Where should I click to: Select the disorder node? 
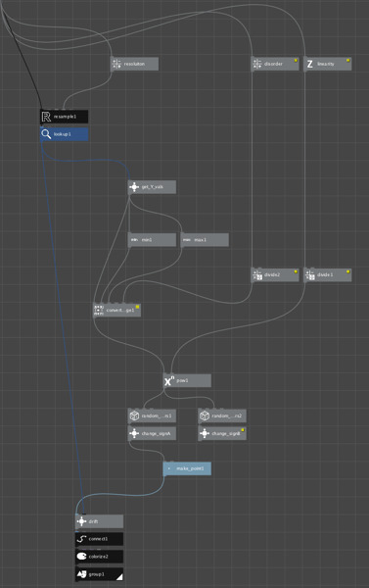pos(275,64)
